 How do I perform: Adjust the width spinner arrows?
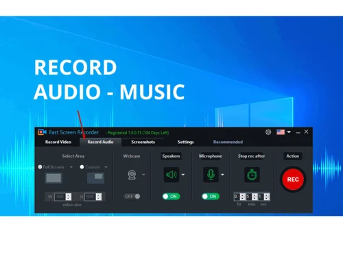pyautogui.click(x=69, y=197)
